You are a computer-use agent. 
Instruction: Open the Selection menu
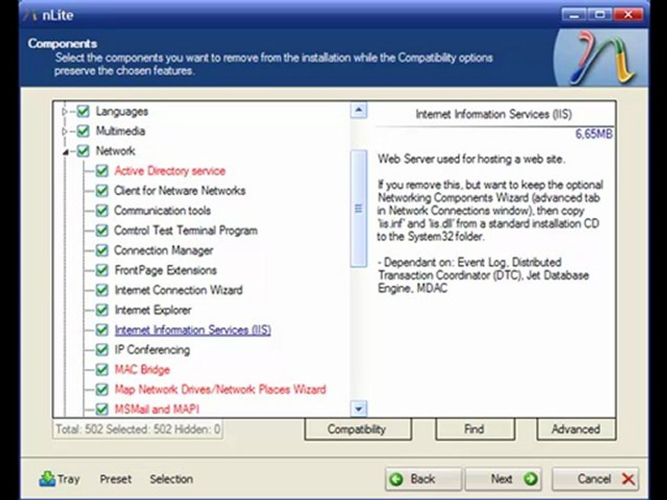tap(172, 479)
